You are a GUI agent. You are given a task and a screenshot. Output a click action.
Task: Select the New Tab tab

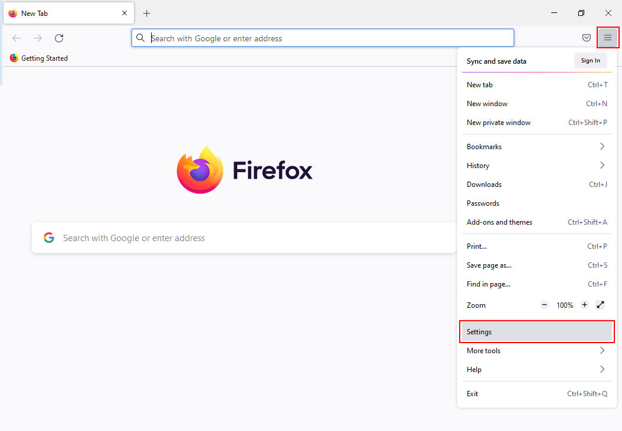point(68,13)
